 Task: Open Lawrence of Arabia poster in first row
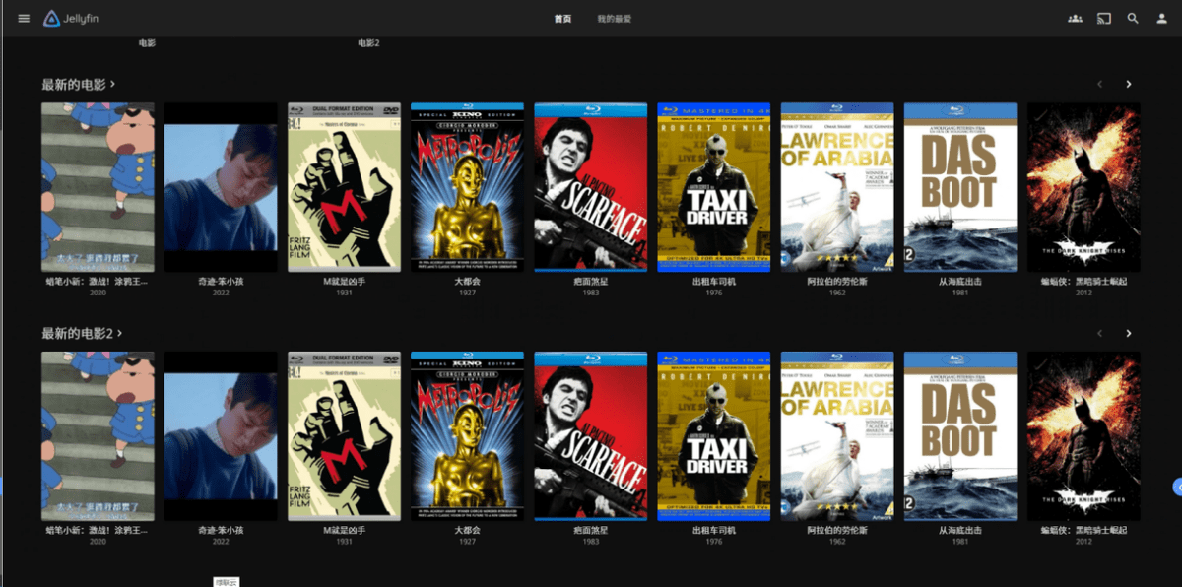coord(837,187)
